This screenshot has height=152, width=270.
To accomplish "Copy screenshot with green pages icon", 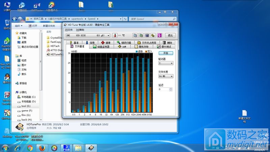I will 141,35.
